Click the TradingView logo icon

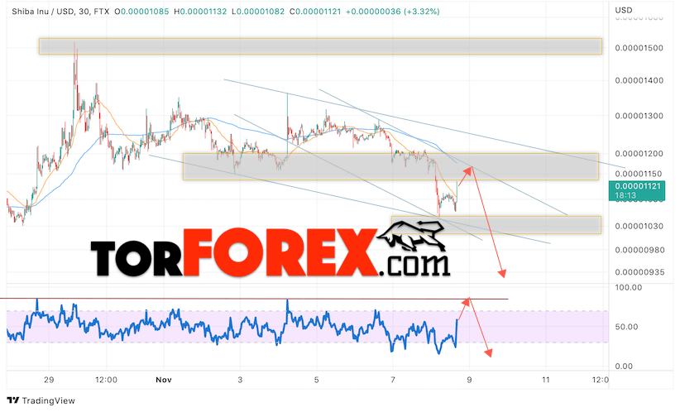(13, 400)
